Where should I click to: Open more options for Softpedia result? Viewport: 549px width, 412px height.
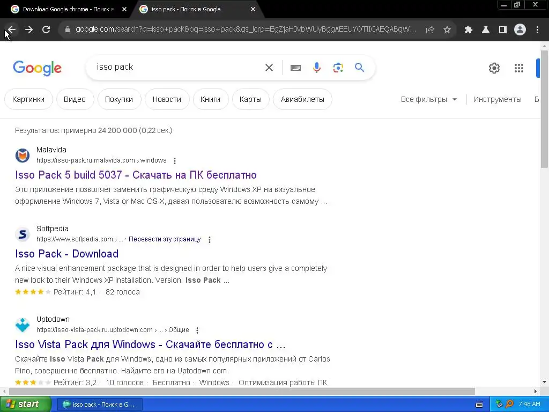[210, 240]
